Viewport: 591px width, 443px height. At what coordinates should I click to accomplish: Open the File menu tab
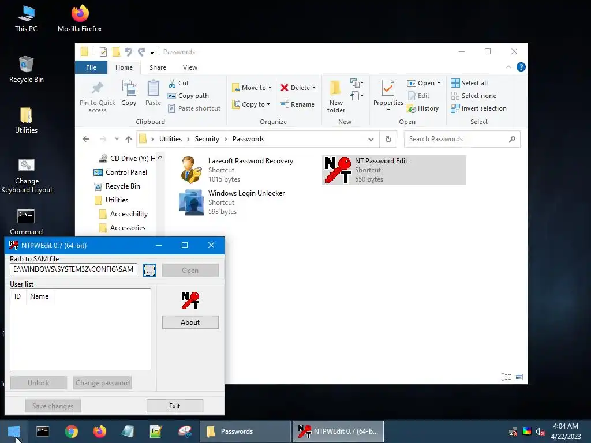pos(91,67)
